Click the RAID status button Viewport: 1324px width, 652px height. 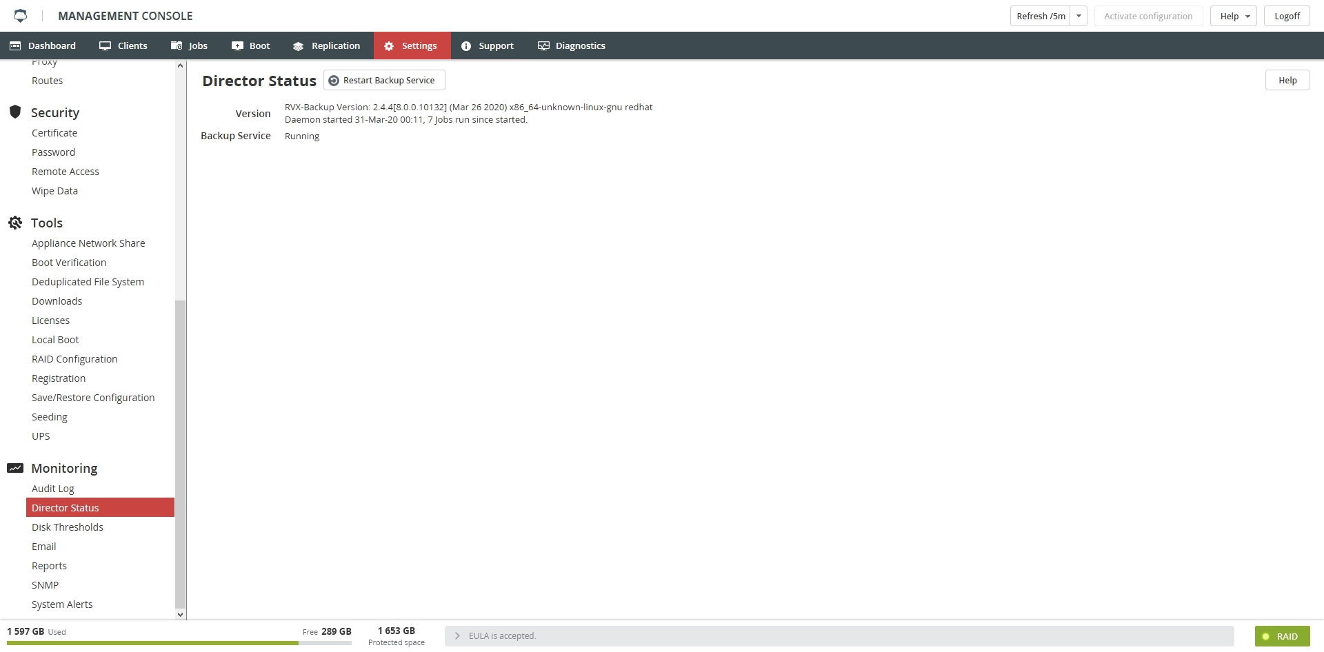(x=1282, y=636)
